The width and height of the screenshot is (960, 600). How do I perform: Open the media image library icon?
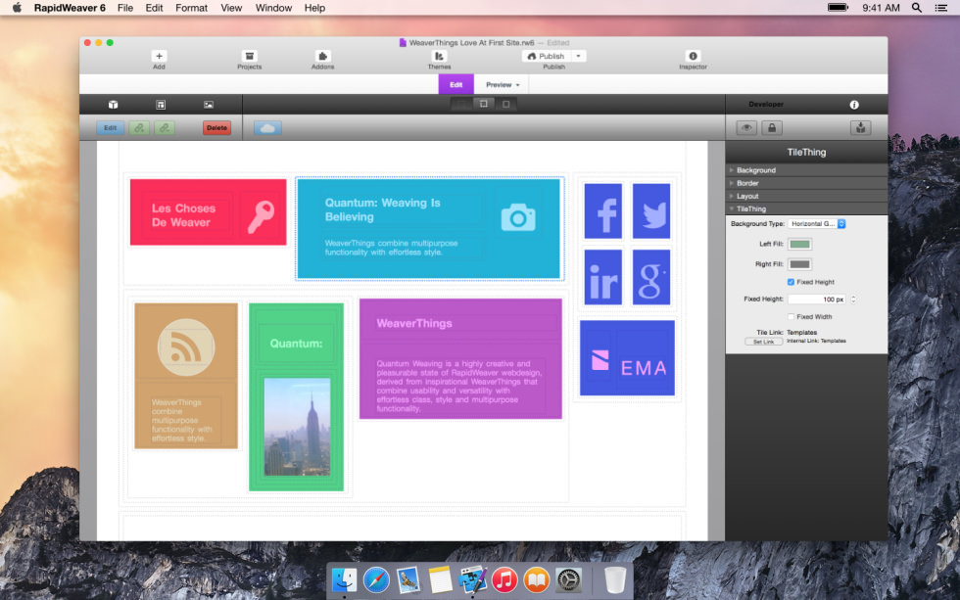point(209,105)
